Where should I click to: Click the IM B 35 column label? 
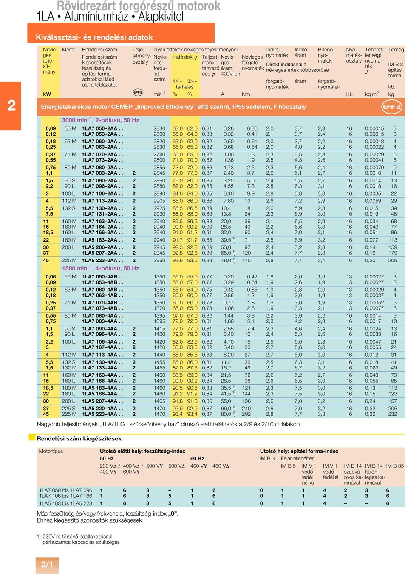click(x=395, y=466)
